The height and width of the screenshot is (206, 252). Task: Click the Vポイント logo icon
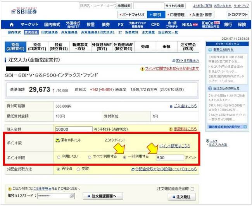coord(57,140)
